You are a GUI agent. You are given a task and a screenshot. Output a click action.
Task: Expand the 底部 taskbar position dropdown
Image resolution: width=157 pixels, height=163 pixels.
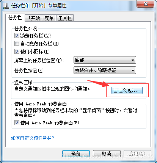[x=105, y=60]
